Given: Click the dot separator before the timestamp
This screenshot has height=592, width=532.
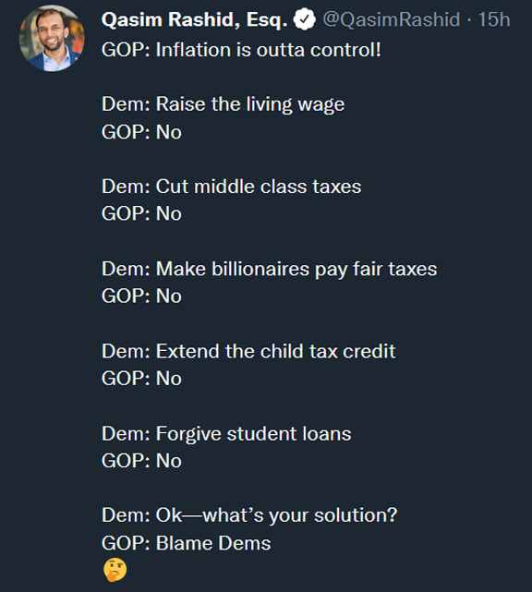Looking at the screenshot, I should click(x=469, y=20).
